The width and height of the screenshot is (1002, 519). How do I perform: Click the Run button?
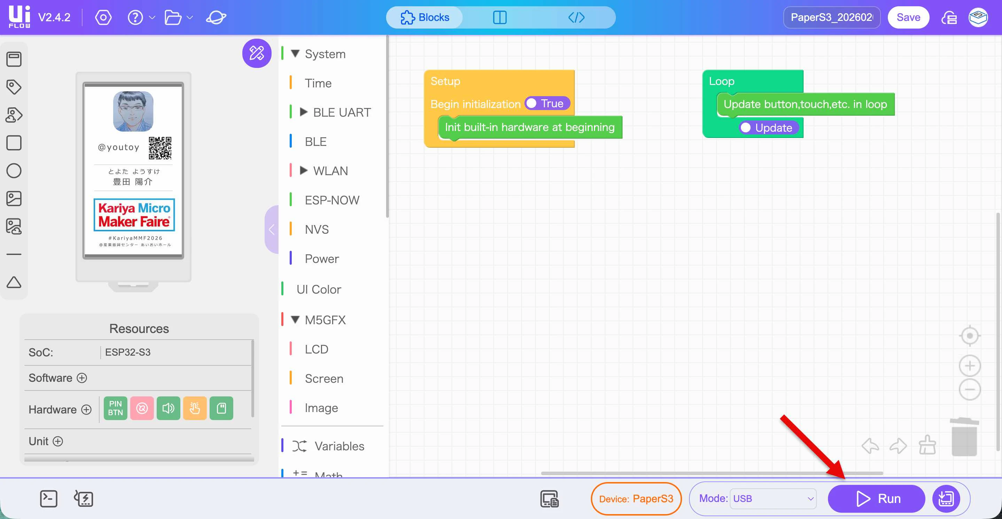(x=876, y=498)
